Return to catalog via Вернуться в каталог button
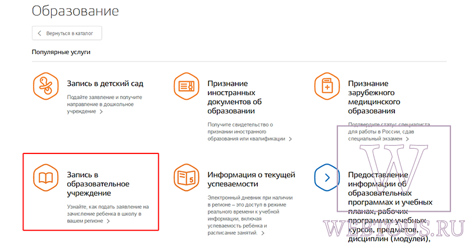Image resolution: width=471 pixels, height=244 pixels. [x=67, y=33]
